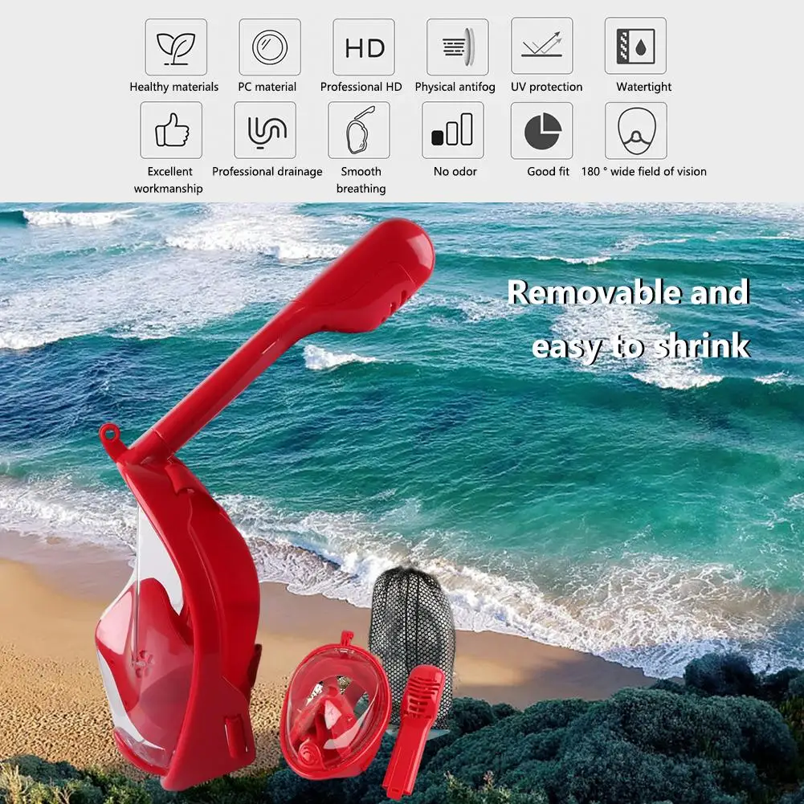804x804 pixels.
Task: Click the PC material lens icon
Action: tap(270, 47)
